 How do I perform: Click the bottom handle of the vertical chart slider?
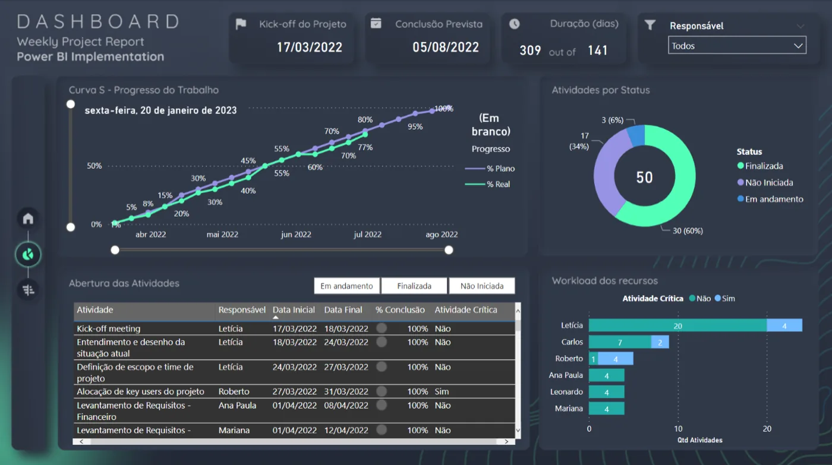(x=71, y=227)
